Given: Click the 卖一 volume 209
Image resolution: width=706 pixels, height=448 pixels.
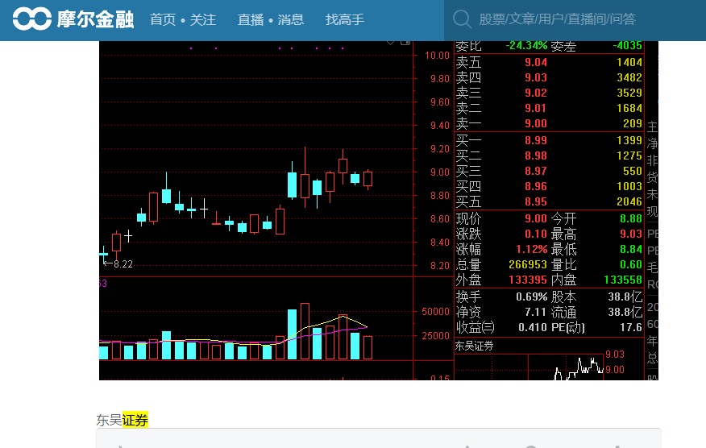Looking at the screenshot, I should click(x=633, y=123).
